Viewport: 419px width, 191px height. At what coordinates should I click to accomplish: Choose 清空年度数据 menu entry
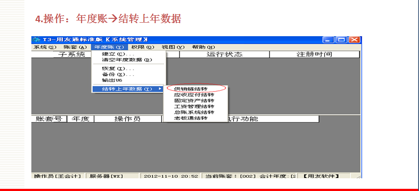click(x=124, y=60)
